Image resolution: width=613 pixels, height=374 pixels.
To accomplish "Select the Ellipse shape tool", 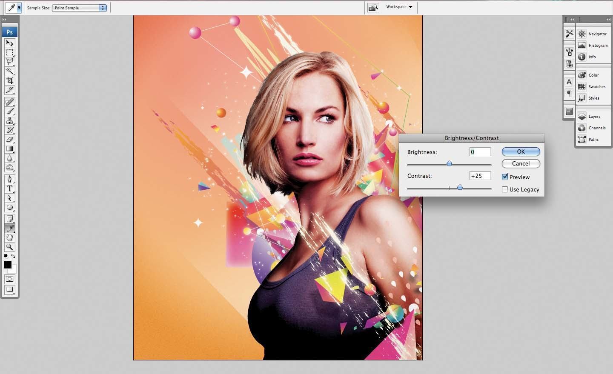I will pos(9,207).
